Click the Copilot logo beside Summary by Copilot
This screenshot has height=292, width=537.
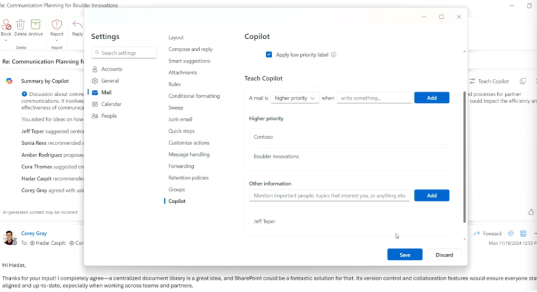tap(9, 81)
